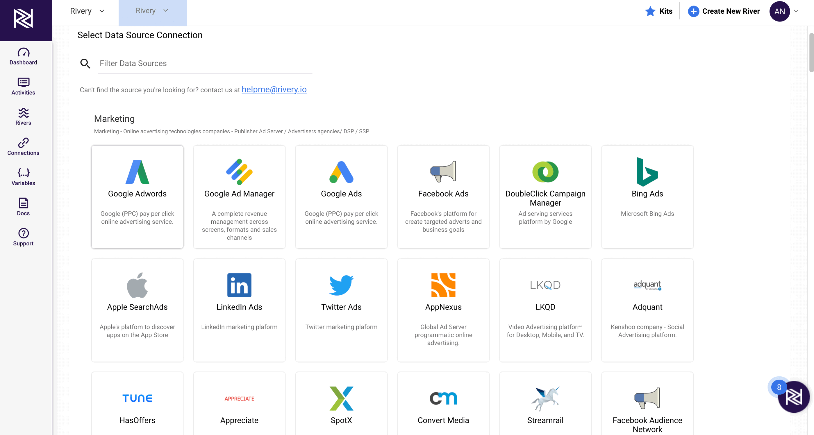Open the Support page
The image size is (814, 435).
pyautogui.click(x=23, y=236)
